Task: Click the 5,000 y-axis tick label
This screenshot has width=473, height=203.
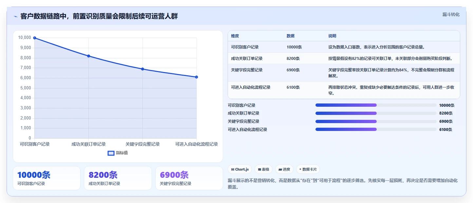Action: [x=26, y=88]
